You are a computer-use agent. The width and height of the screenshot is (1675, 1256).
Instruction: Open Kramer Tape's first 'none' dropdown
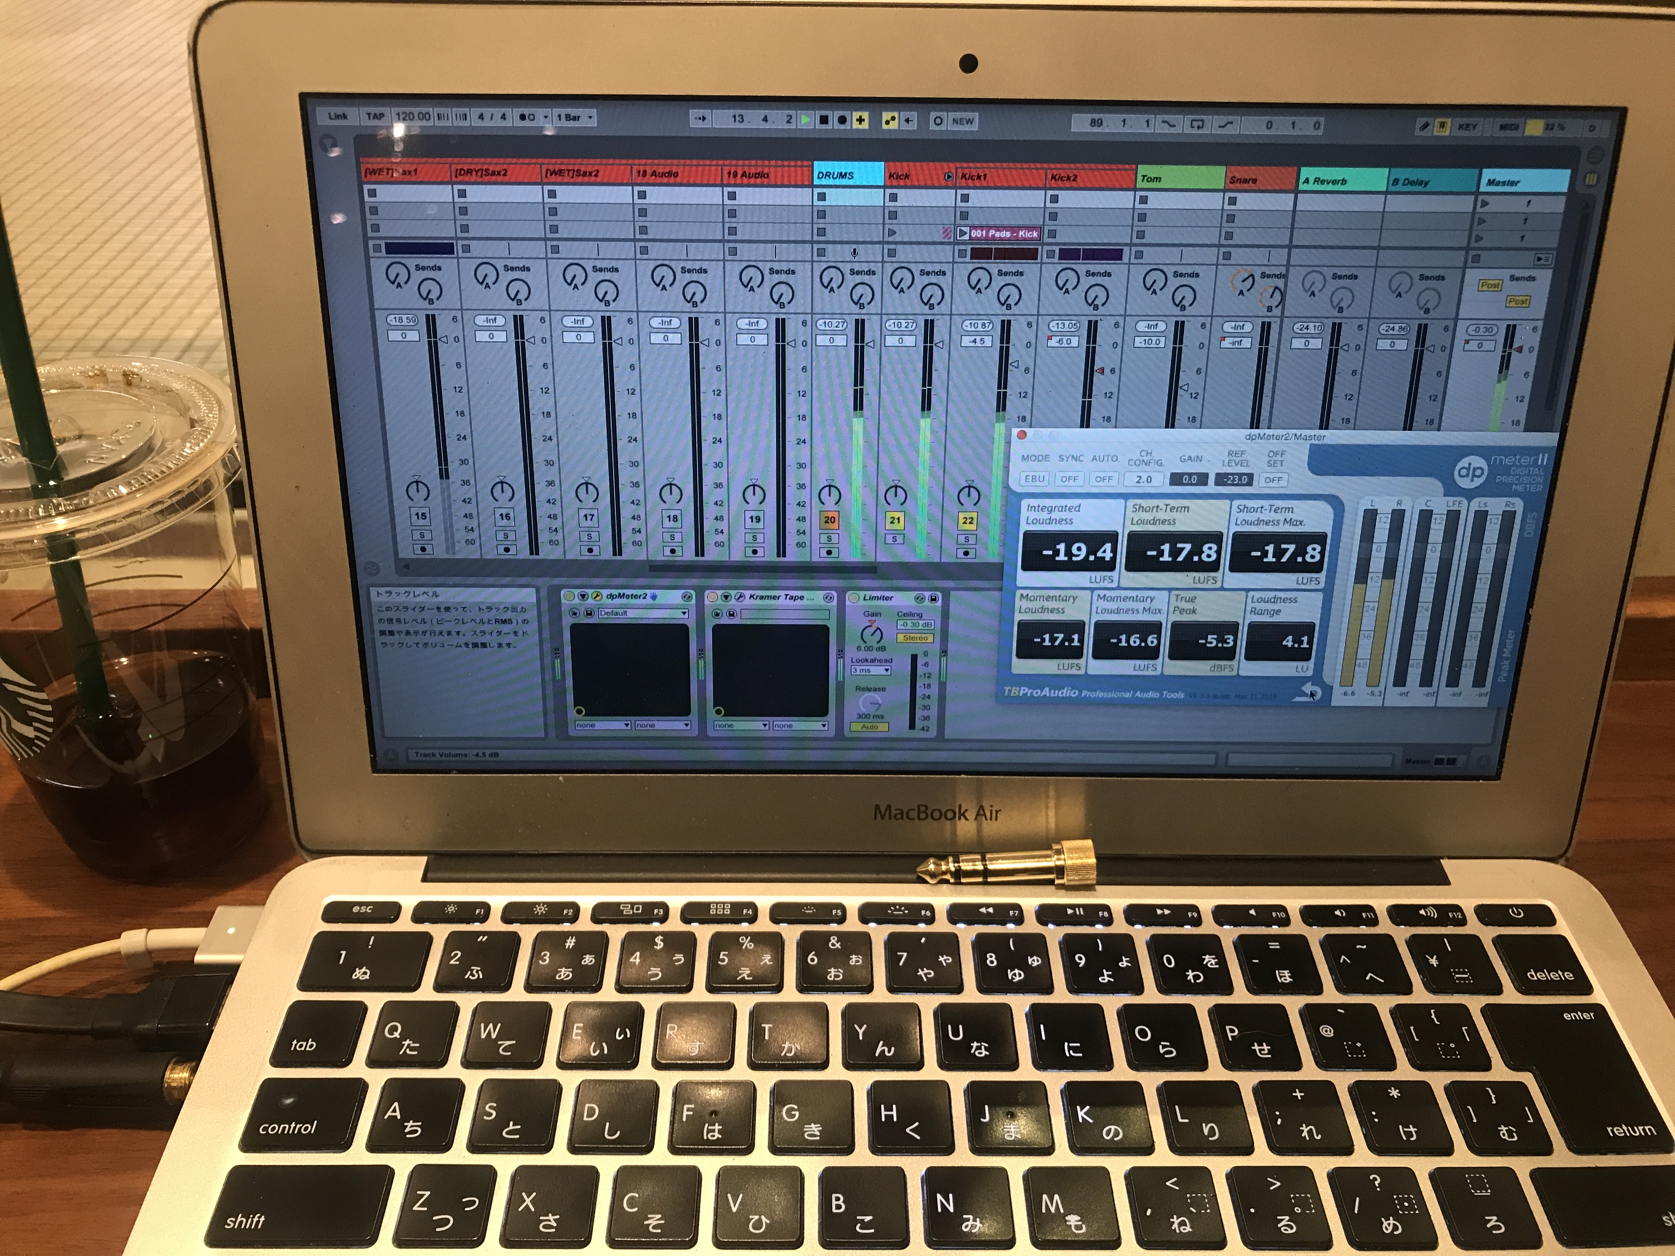pos(742,725)
